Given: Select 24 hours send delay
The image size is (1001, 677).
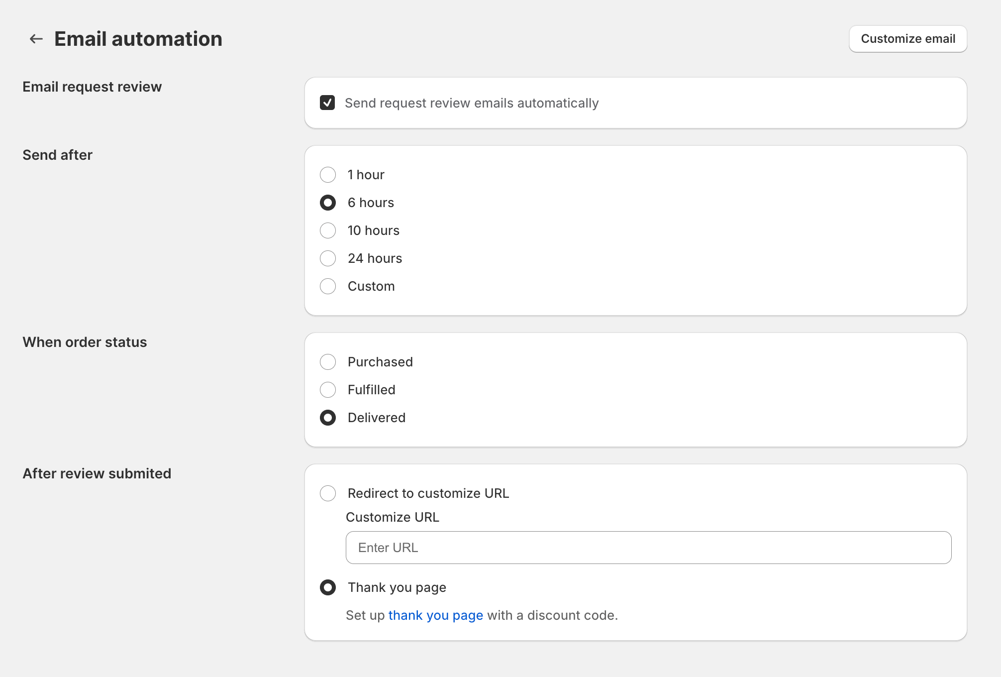Looking at the screenshot, I should 327,258.
